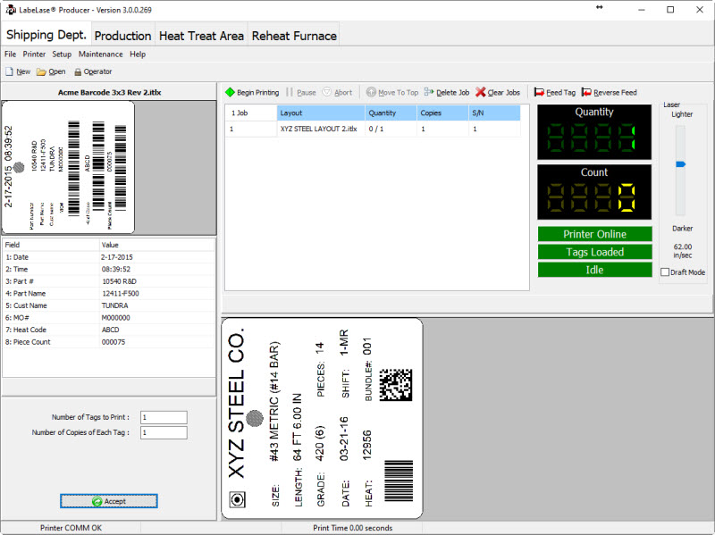
Task: Click the Time value 08:39:52
Action: point(116,270)
